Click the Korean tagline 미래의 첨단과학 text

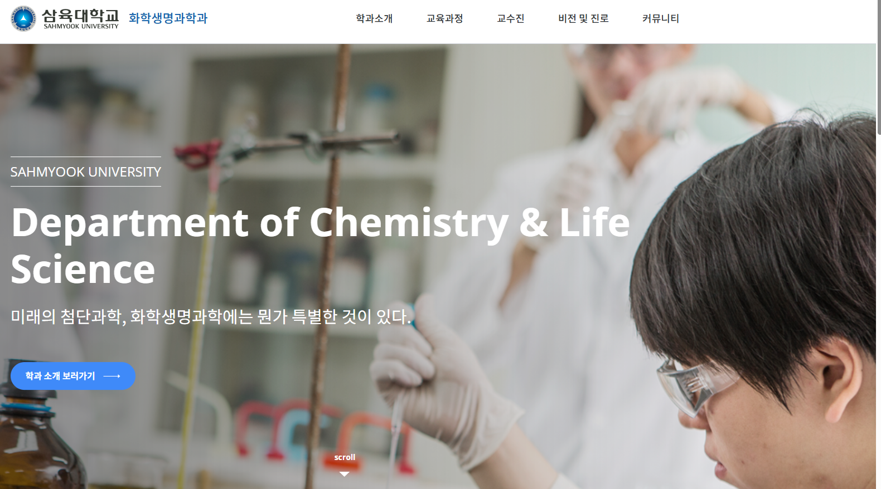point(211,316)
